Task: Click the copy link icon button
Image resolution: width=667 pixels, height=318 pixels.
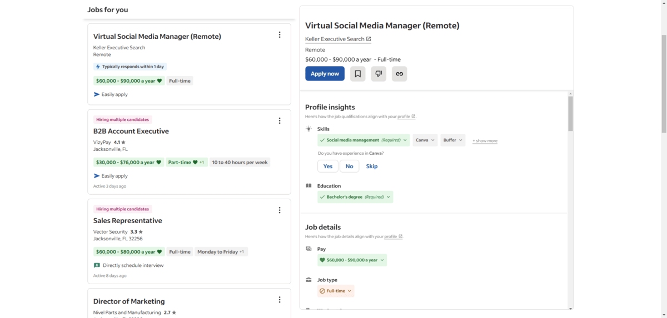Action: click(399, 74)
